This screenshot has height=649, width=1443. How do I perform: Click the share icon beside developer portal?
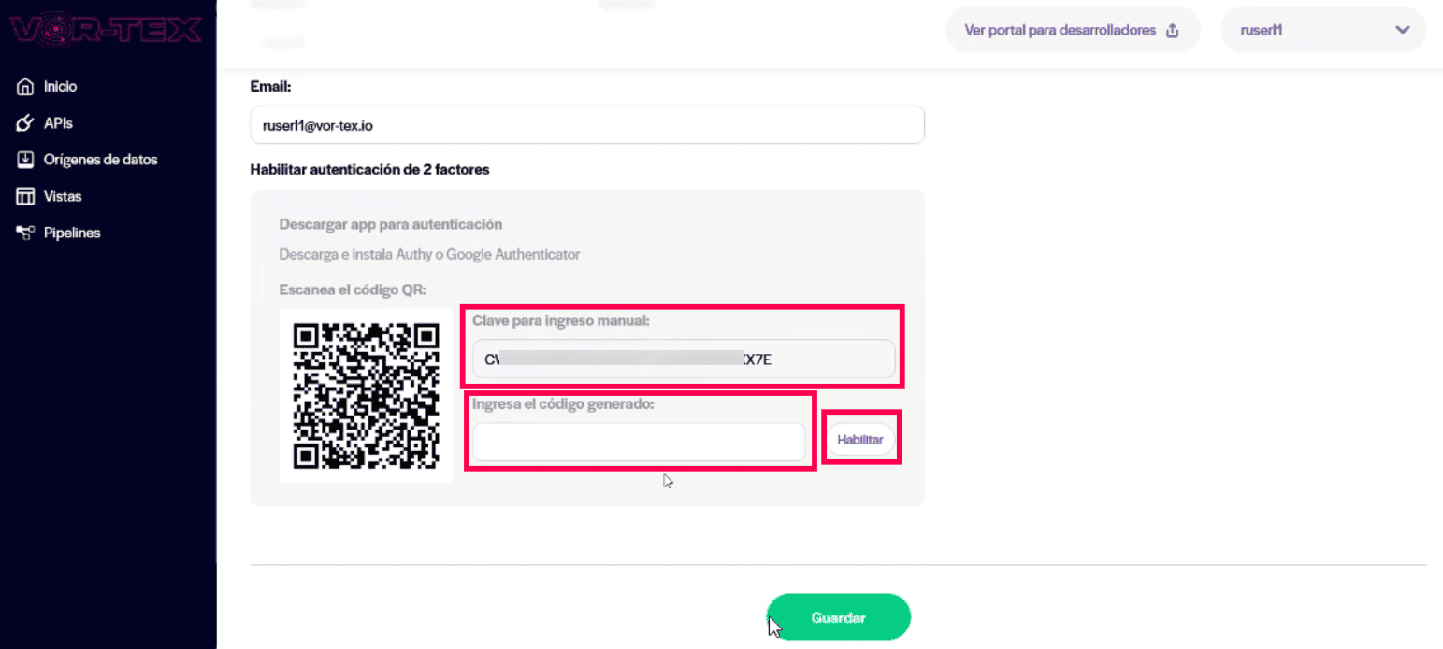point(1173,30)
